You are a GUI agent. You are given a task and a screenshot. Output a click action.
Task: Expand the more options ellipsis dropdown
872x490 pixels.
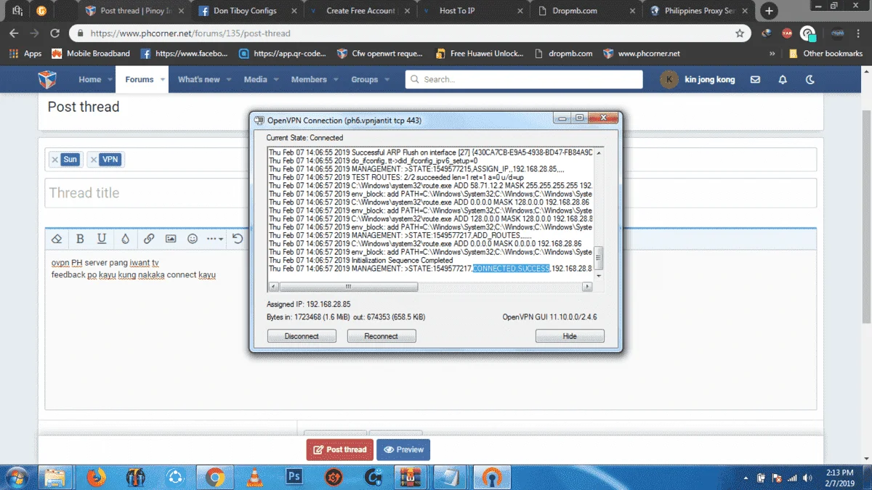coord(215,239)
